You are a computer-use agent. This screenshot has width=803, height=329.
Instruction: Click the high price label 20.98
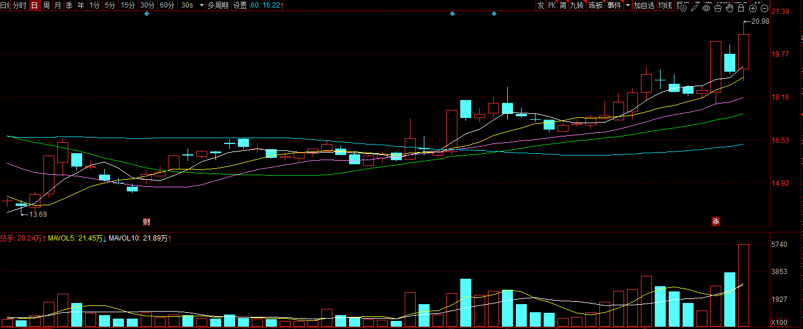tap(760, 21)
